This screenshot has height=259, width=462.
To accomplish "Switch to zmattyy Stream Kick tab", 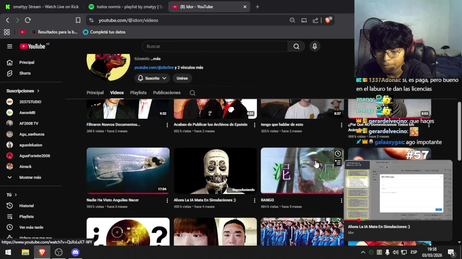I will (x=42, y=6).
